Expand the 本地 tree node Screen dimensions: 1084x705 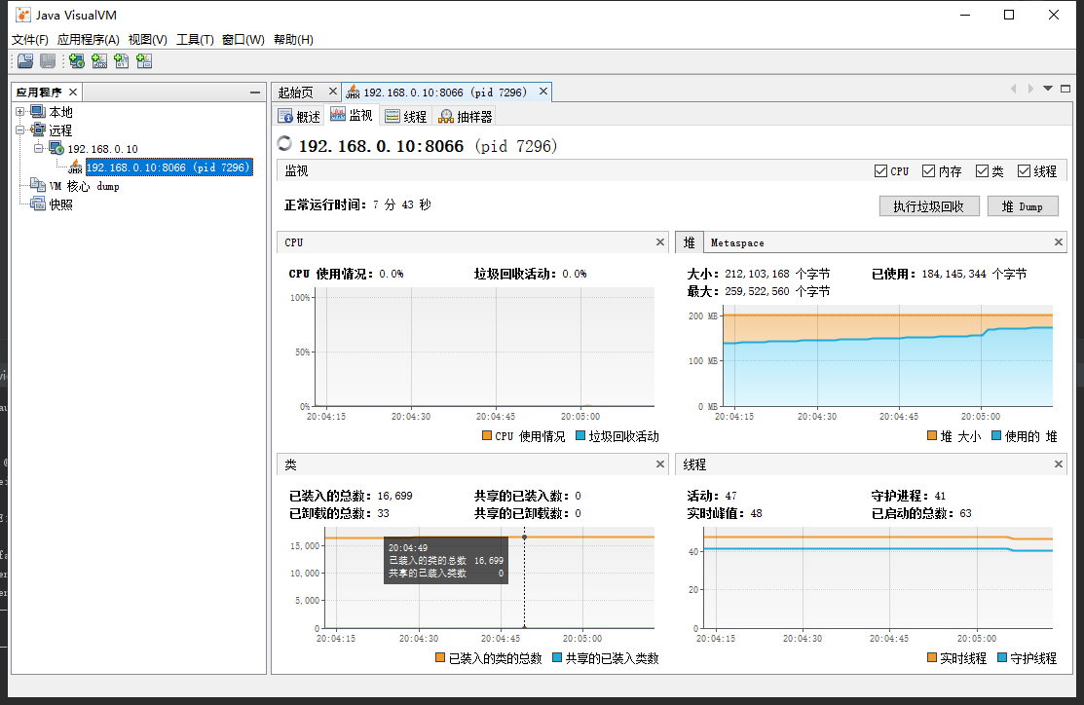coord(20,111)
